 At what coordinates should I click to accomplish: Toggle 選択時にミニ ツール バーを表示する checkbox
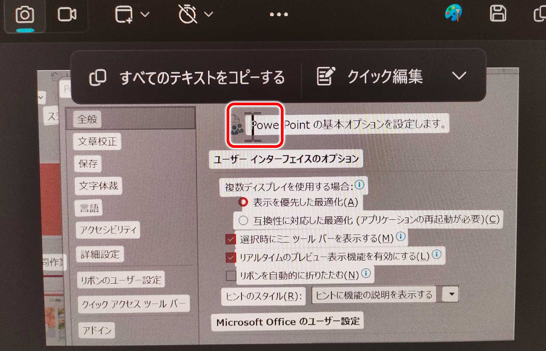[x=231, y=239]
